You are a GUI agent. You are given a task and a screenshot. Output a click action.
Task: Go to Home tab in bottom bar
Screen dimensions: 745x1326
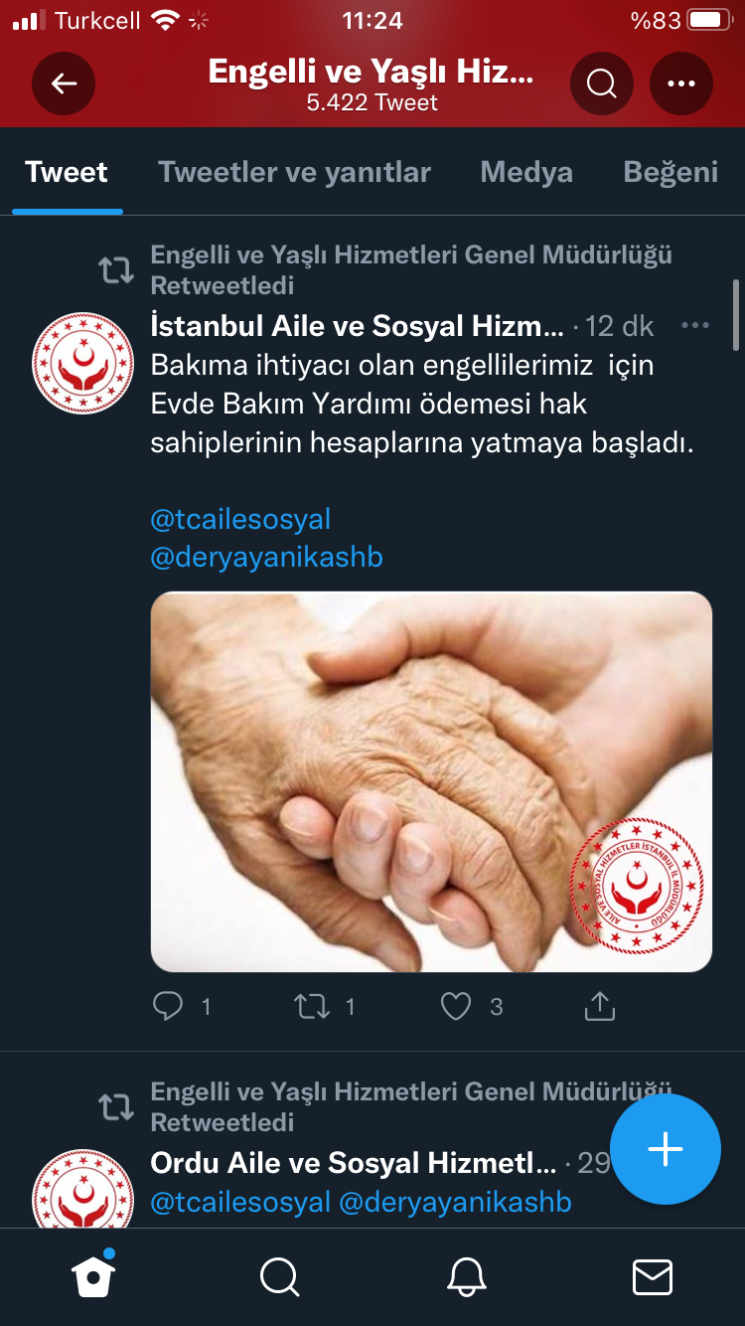tap(93, 1276)
